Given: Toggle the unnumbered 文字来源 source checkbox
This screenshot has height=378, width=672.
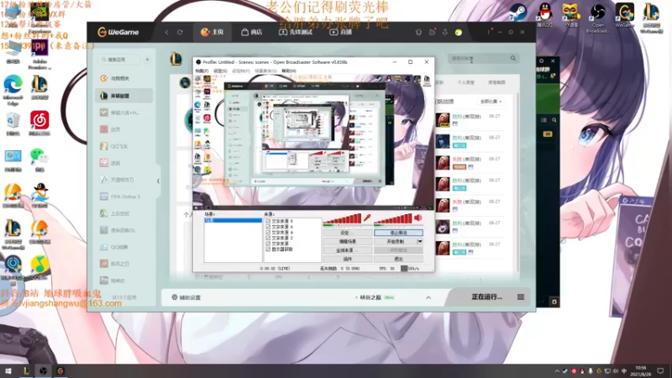Looking at the screenshot, I should [268, 244].
